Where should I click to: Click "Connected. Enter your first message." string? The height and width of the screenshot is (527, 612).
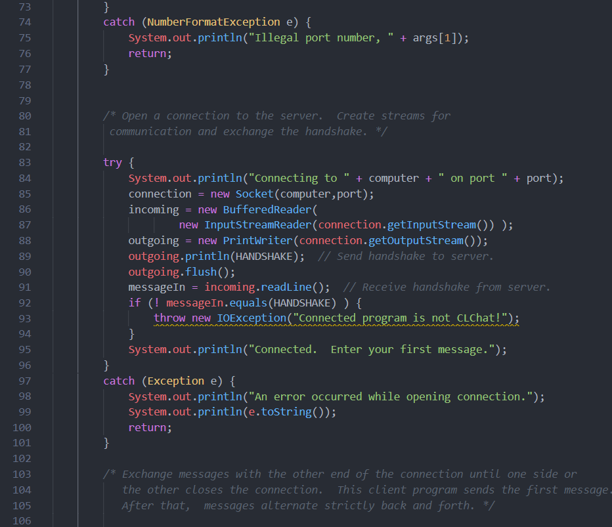tap(372, 350)
